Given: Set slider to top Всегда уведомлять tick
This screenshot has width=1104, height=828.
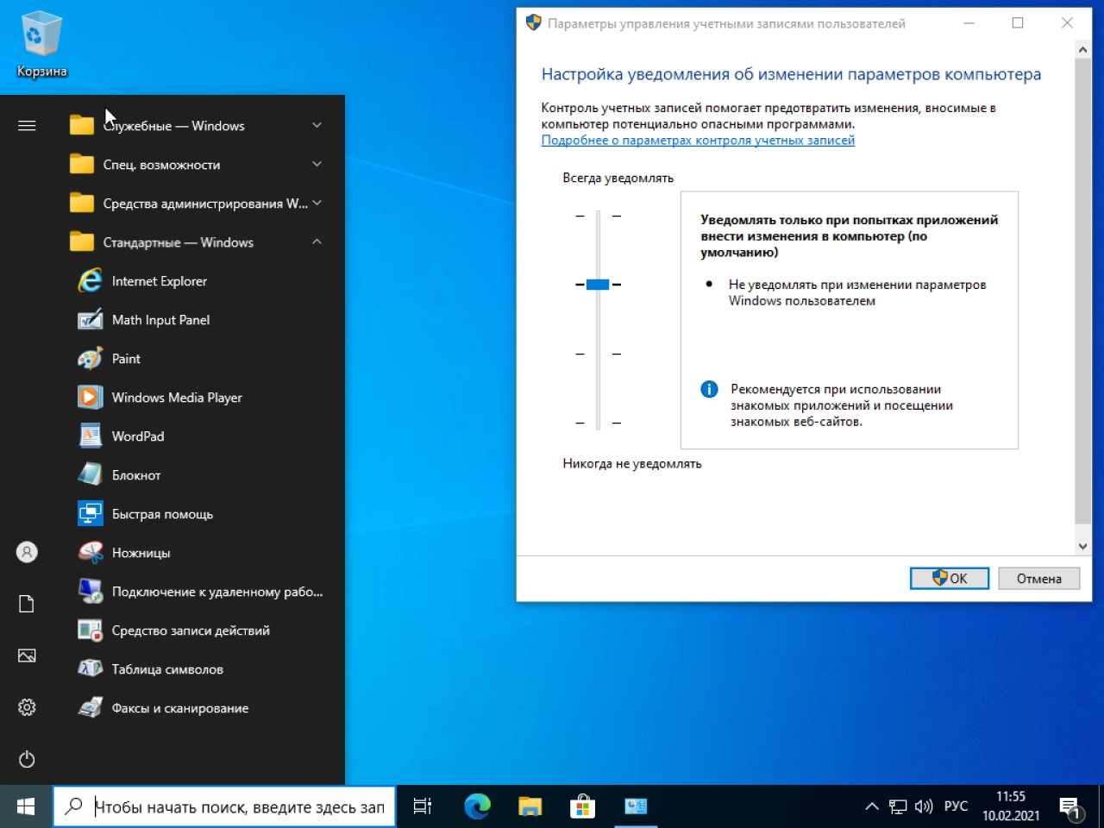Looking at the screenshot, I should point(598,216).
